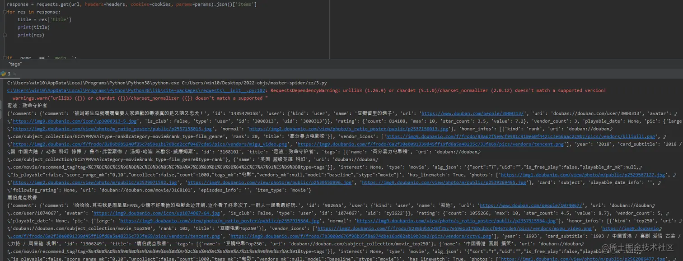This screenshot has width=683, height=261.
Task: Open the cctv6.png vendor icon link
Action: tap(361, 236)
